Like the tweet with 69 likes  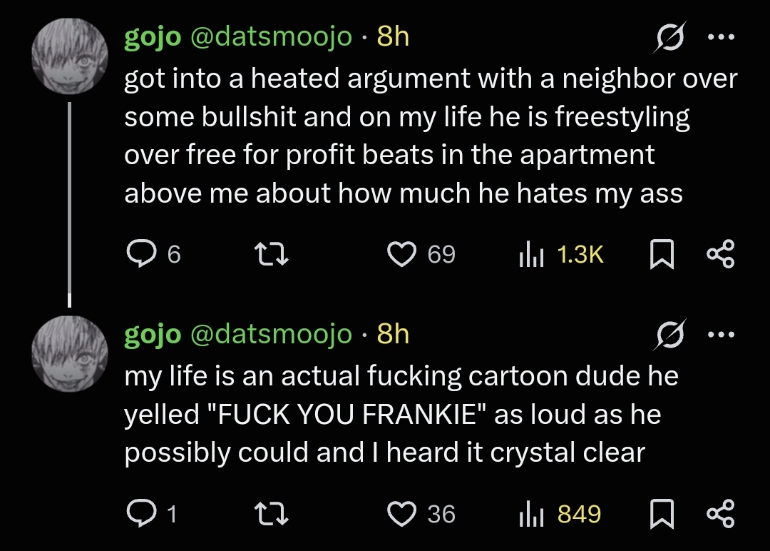click(x=401, y=253)
